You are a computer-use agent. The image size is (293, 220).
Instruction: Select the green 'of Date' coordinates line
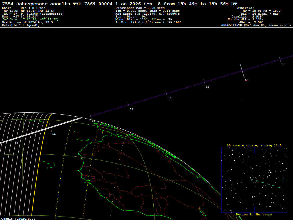30,19
